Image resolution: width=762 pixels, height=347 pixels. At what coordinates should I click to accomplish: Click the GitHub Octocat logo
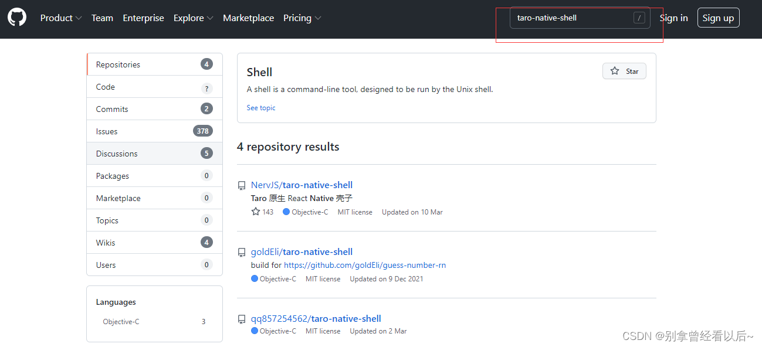[17, 18]
